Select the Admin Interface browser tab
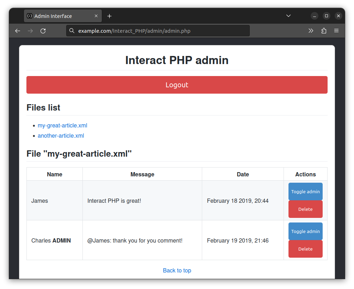354x289 pixels. coord(56,15)
